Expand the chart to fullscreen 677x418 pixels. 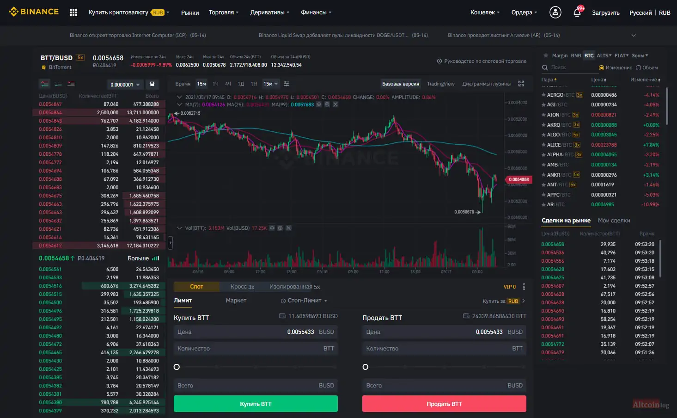pos(521,84)
